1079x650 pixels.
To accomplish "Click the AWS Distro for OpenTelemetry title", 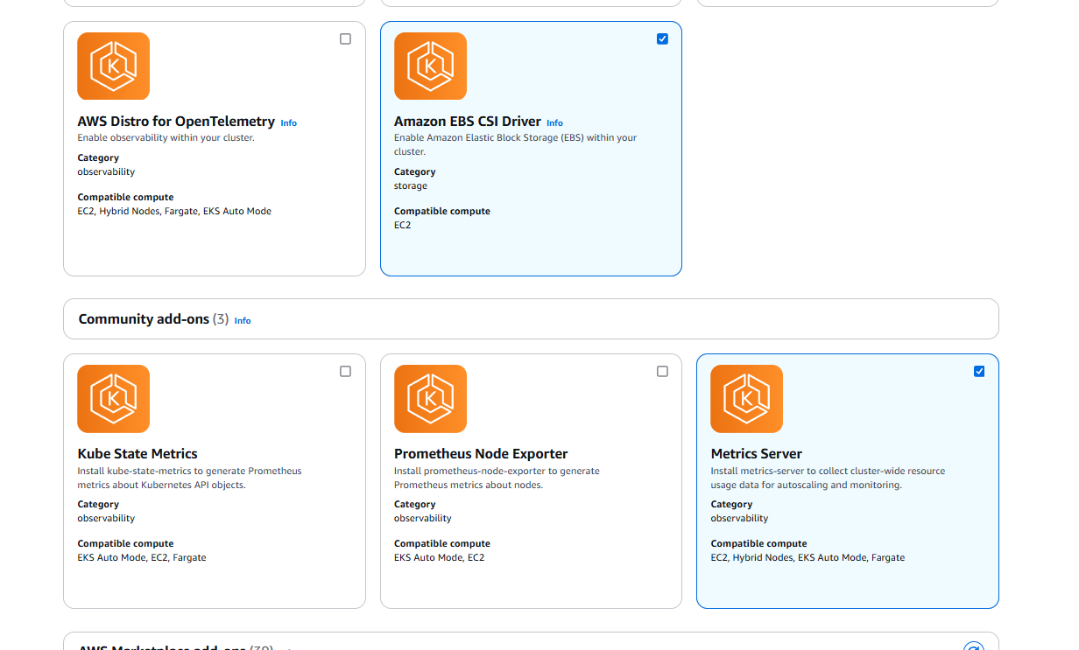I will [x=176, y=122].
